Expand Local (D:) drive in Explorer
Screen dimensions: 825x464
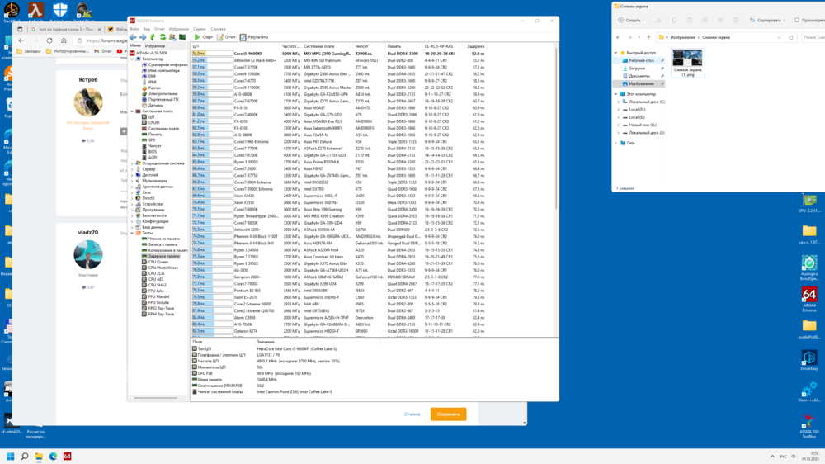(618, 110)
